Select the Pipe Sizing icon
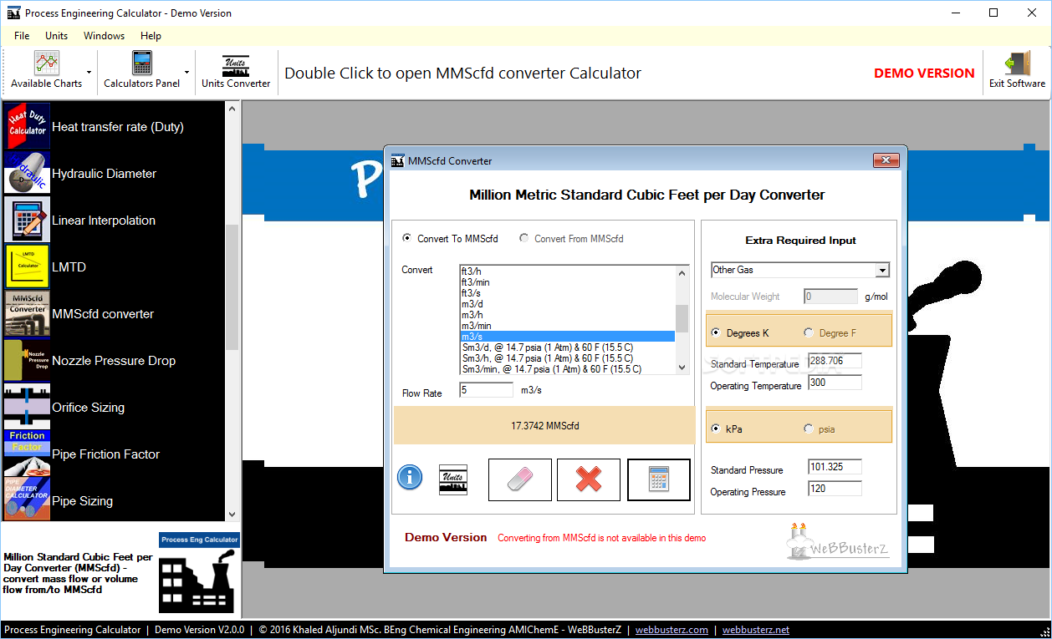 [28, 500]
